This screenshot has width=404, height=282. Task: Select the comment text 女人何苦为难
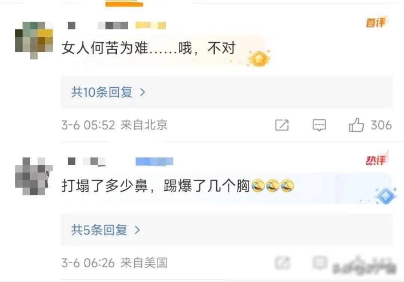[105, 48]
